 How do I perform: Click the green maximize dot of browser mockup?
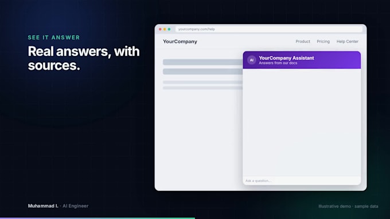(169, 29)
